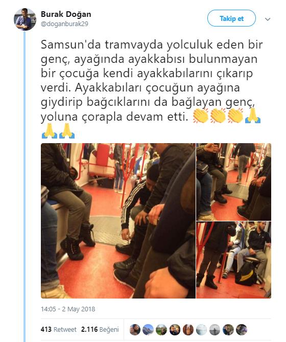Click the first liker avatar
The width and height of the screenshot is (286, 342).
point(135,330)
